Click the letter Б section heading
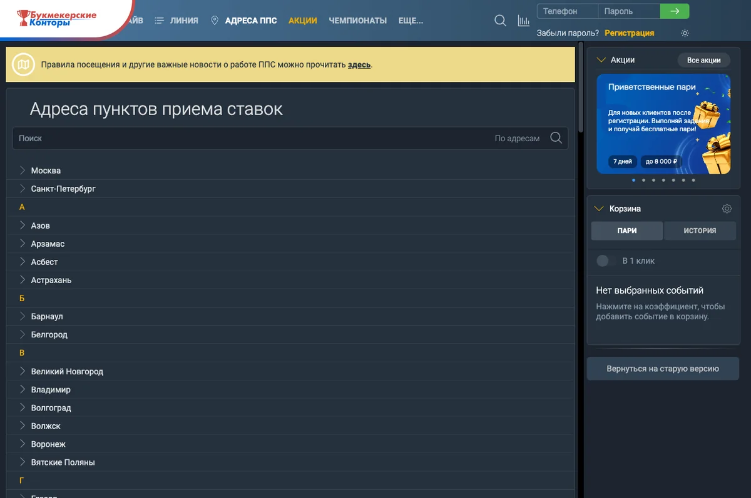751x498 pixels. tap(23, 298)
